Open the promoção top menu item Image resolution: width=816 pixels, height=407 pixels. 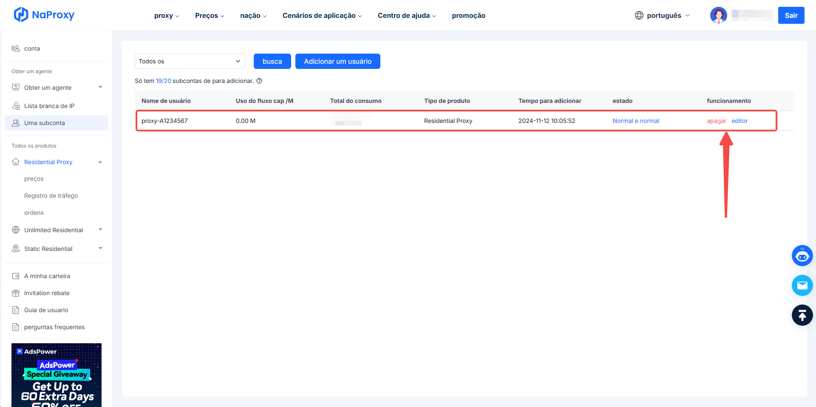(x=468, y=16)
